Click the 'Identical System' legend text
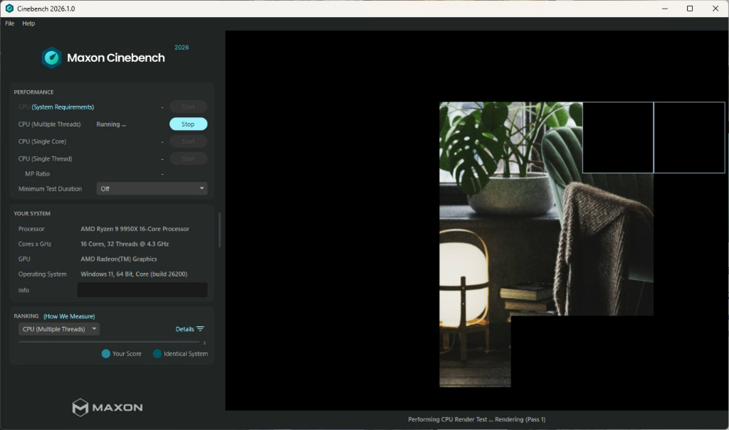 (186, 354)
